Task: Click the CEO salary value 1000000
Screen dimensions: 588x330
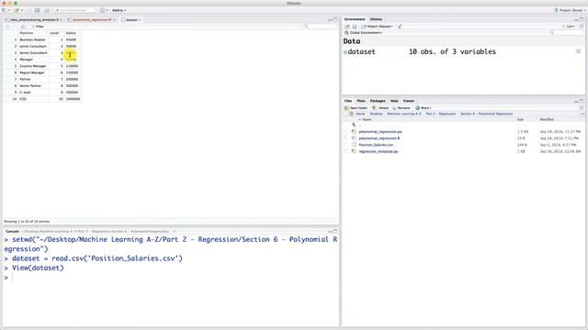Action: [x=73, y=99]
